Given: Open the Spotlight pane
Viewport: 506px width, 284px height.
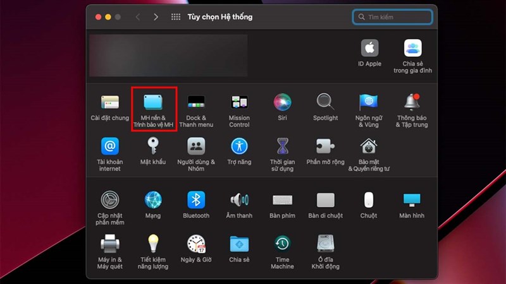Looking at the screenshot, I should 325,107.
